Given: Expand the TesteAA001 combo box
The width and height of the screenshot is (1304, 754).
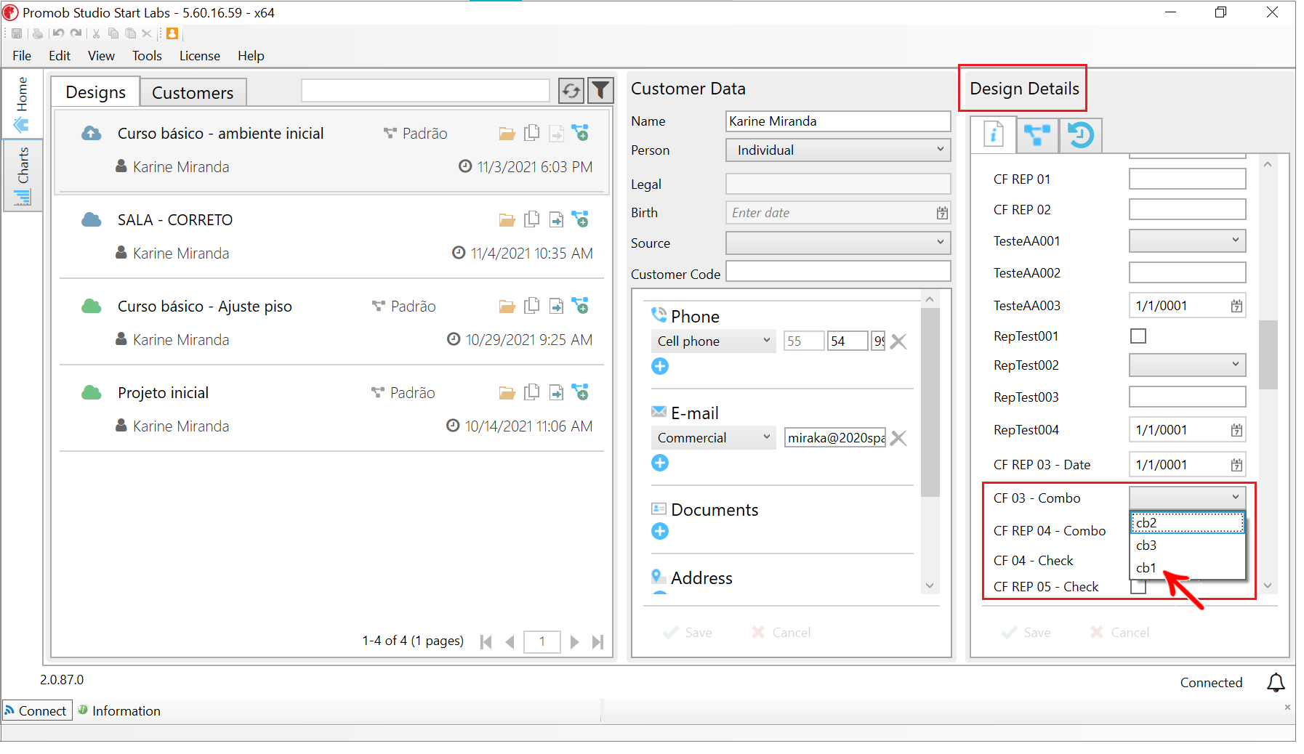Looking at the screenshot, I should (1187, 240).
